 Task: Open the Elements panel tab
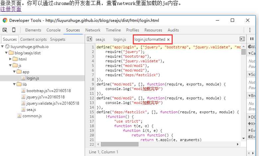pos(33,30)
